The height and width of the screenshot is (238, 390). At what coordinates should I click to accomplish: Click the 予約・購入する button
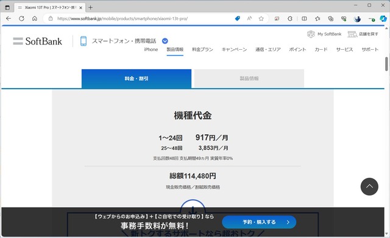click(x=259, y=222)
